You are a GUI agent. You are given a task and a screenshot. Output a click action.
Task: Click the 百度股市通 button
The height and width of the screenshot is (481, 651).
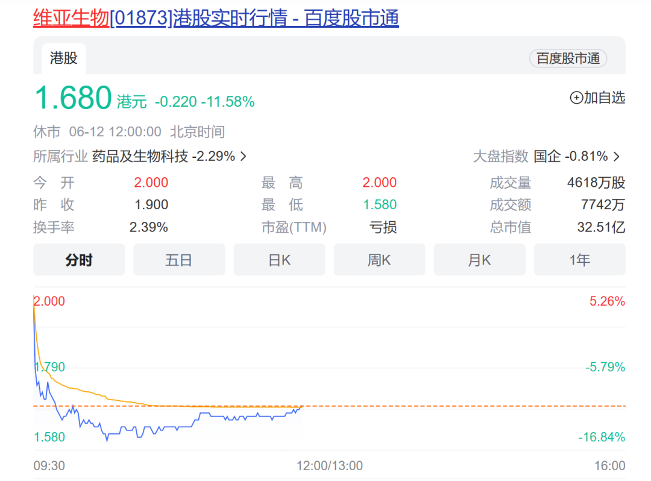pos(568,58)
